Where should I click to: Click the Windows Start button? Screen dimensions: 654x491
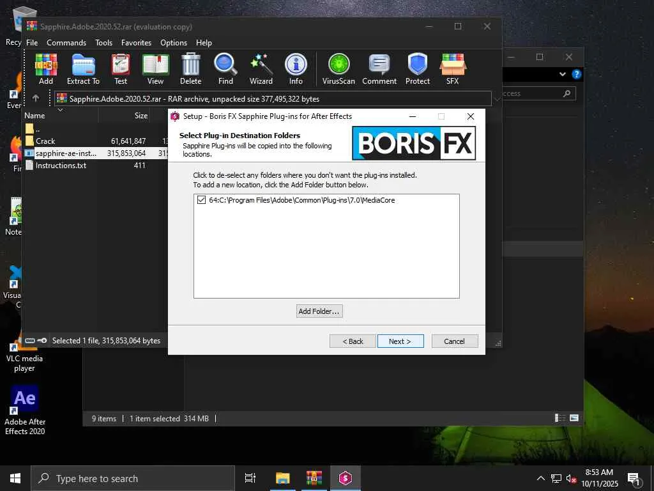15,478
